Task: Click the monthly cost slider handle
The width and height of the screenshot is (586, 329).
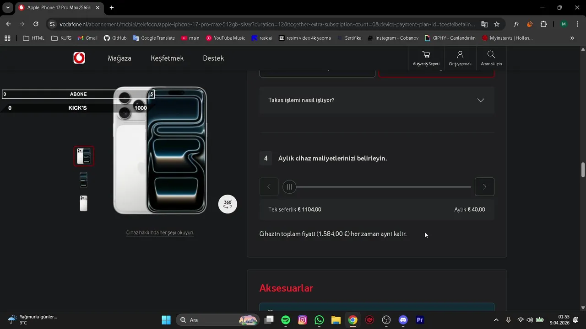Action: (x=289, y=186)
